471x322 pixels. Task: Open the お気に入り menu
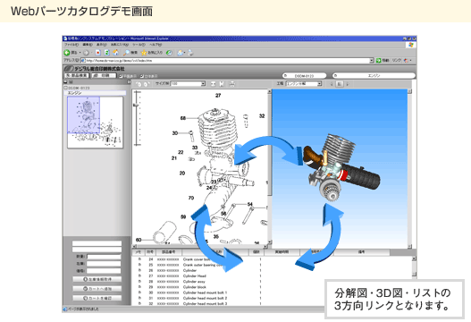120,45
